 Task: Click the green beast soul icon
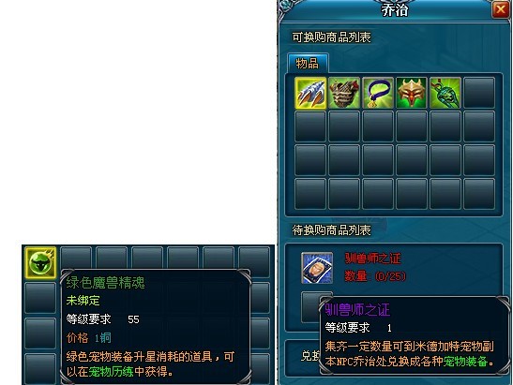(40, 262)
